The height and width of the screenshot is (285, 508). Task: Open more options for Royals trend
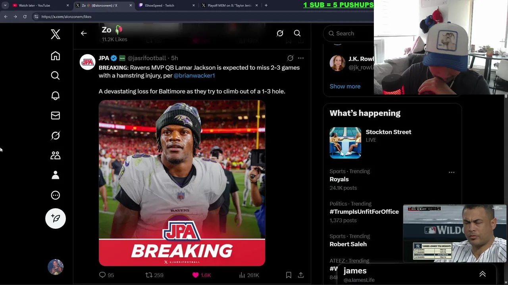(452, 173)
